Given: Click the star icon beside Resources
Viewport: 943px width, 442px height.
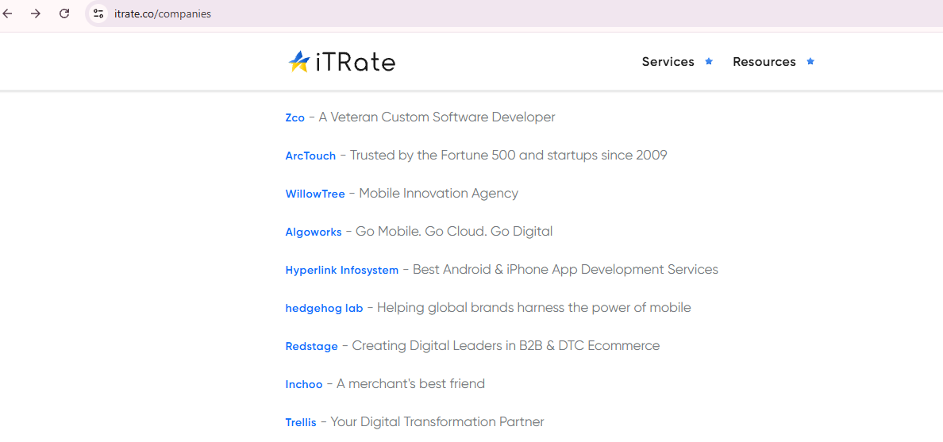Looking at the screenshot, I should click(x=810, y=62).
